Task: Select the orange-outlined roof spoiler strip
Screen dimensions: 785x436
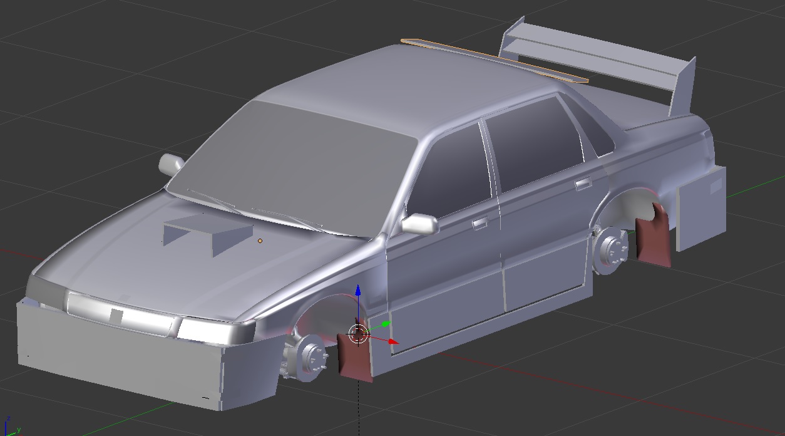Action: (x=495, y=60)
